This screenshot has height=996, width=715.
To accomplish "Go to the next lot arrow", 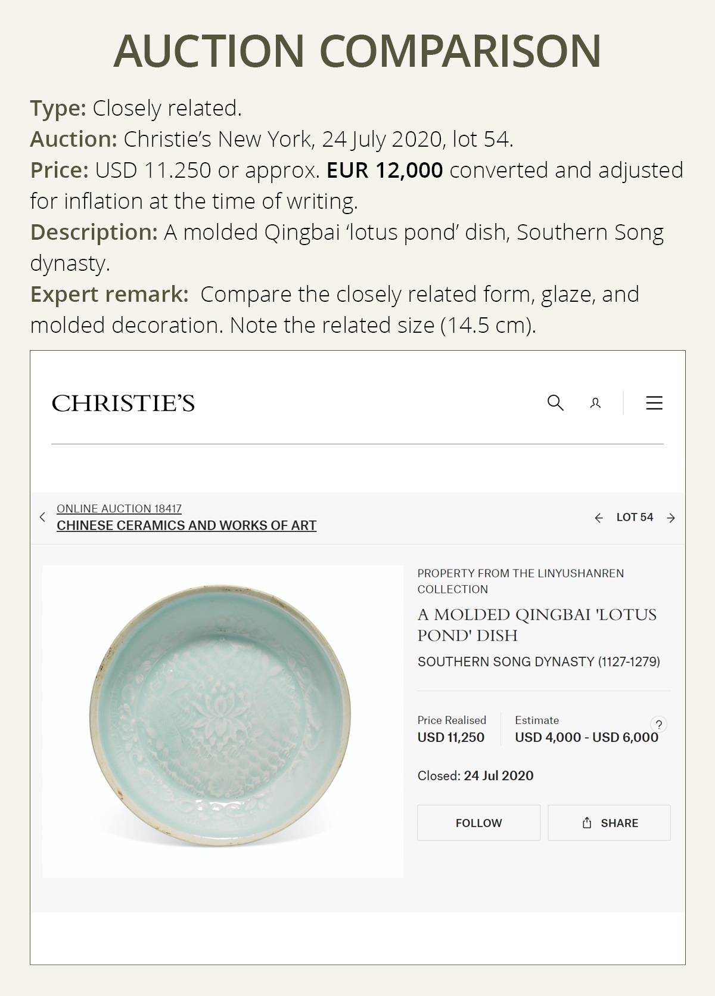I will tap(671, 518).
